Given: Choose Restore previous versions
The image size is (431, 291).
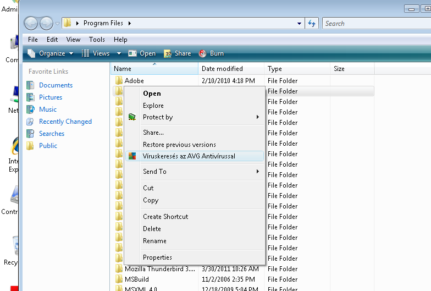Looking at the screenshot, I should click(x=195, y=145).
